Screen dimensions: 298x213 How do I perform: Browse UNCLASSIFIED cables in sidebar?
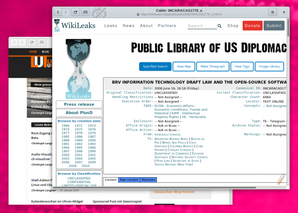point(79,178)
